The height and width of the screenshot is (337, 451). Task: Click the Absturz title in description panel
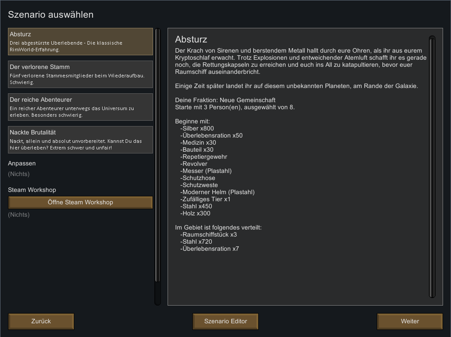coord(191,39)
